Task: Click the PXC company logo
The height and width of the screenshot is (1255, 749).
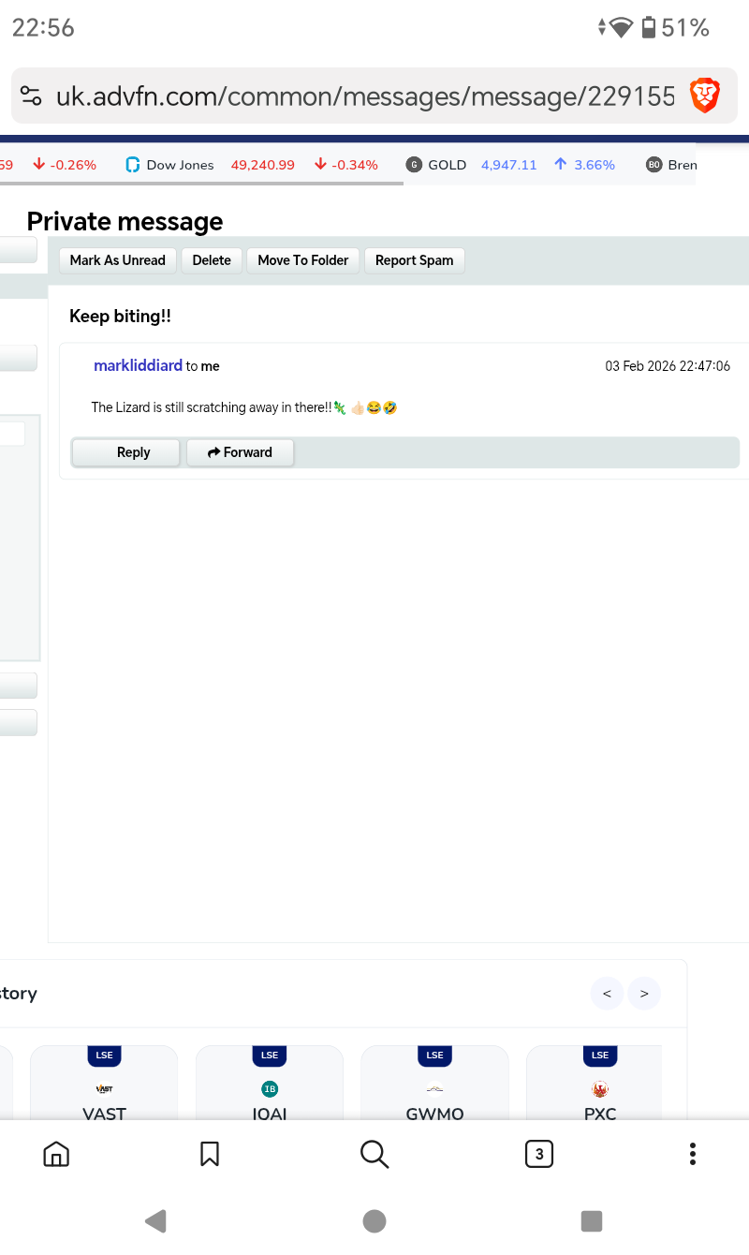Action: pyautogui.click(x=600, y=1089)
